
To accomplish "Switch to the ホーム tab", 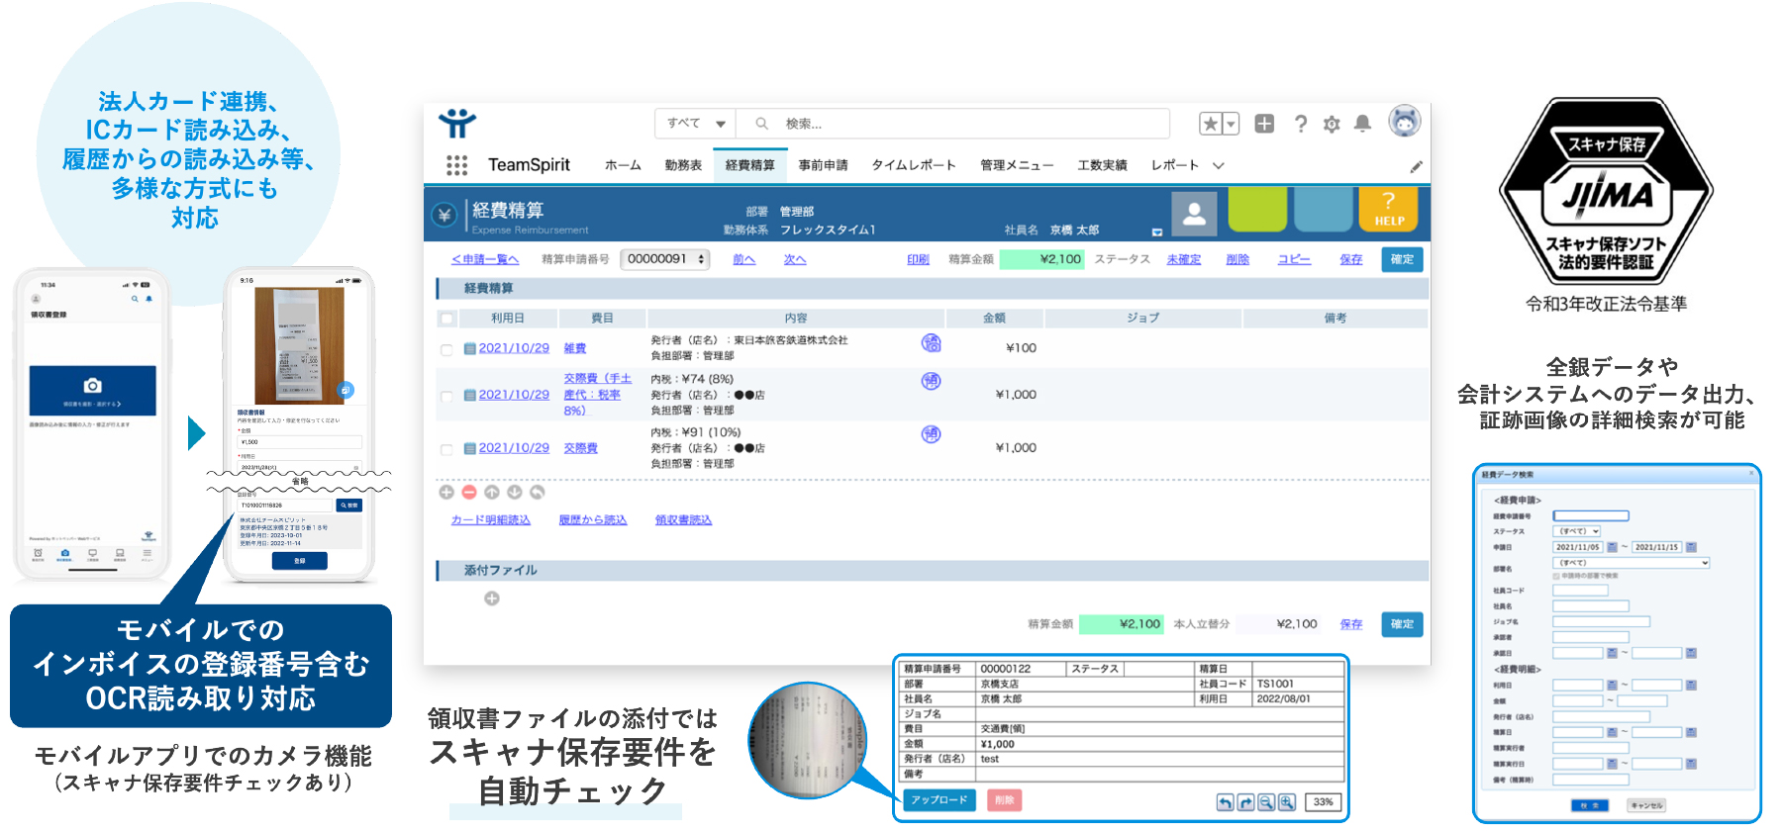I will 623,166.
